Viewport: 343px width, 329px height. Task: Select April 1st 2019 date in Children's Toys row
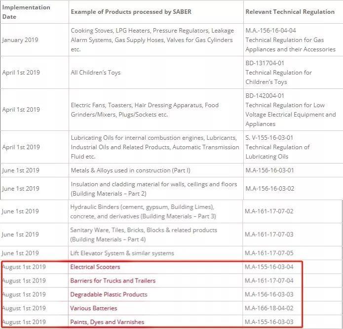[21, 73]
